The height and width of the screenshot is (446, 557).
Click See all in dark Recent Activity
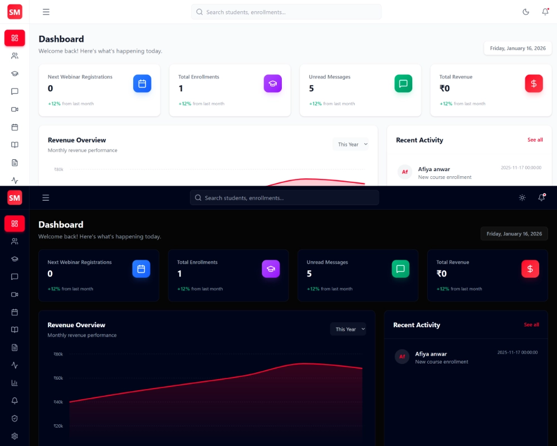click(x=531, y=324)
